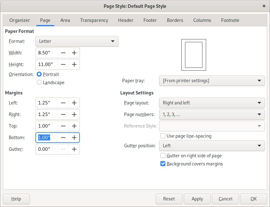Decrease Bottom margin with minus button
Image resolution: width=270 pixels, height=207 pixels.
[x=63, y=138]
